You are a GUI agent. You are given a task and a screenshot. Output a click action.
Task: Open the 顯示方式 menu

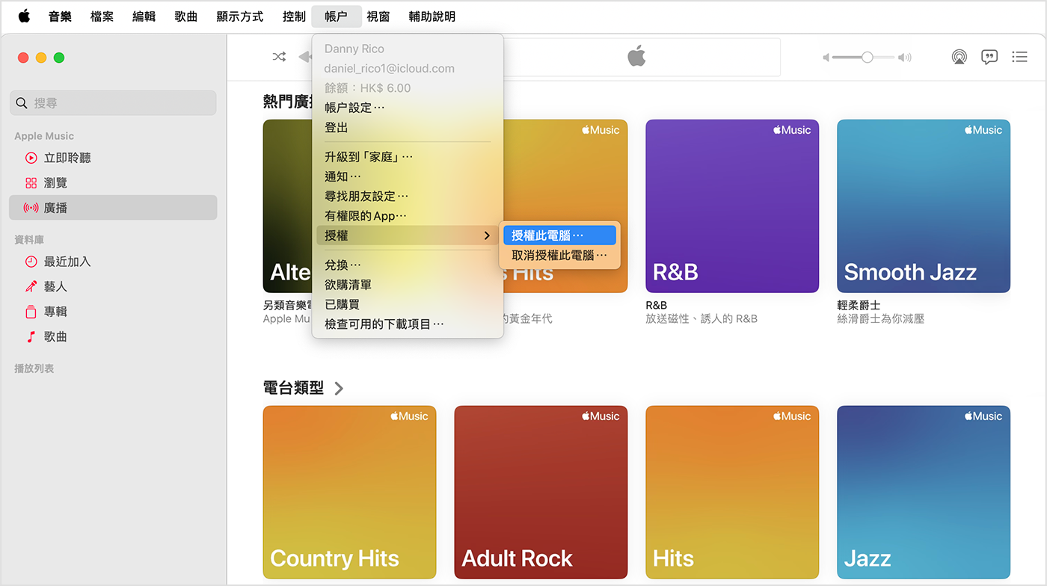click(239, 16)
